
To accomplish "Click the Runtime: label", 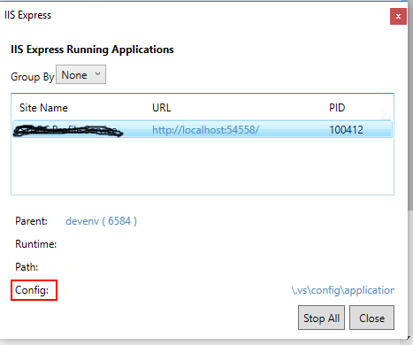I will coord(35,244).
